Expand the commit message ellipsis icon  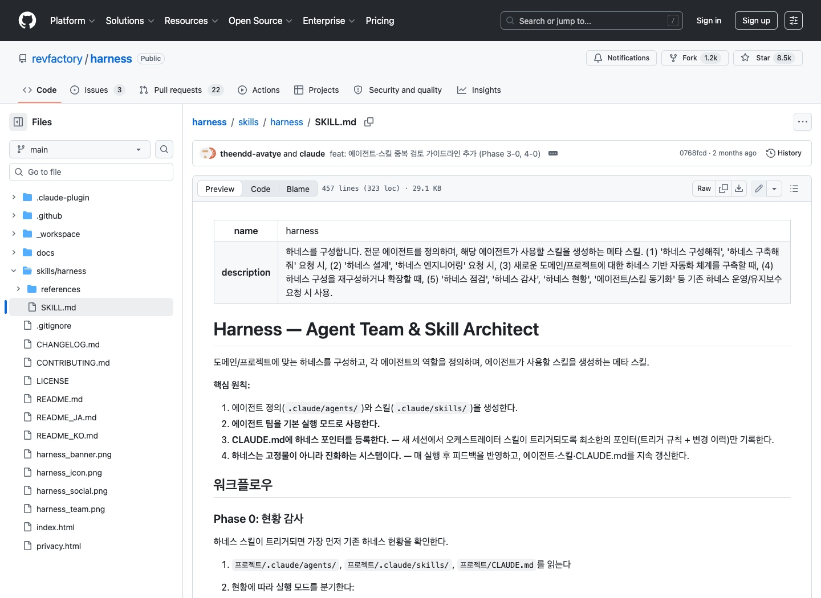(553, 154)
